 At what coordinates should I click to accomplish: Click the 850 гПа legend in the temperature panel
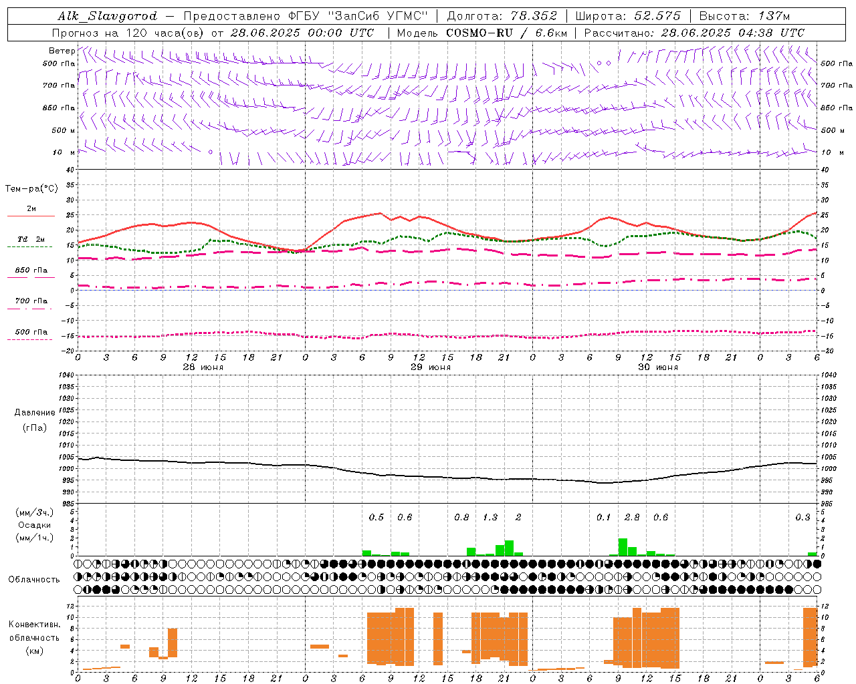(31, 271)
